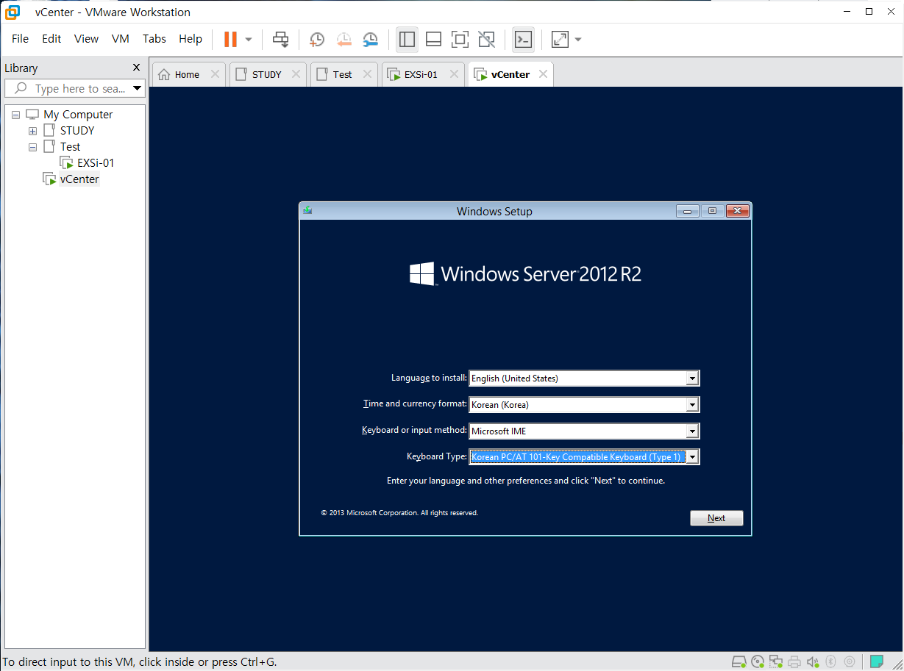Close the Home tab

[215, 74]
